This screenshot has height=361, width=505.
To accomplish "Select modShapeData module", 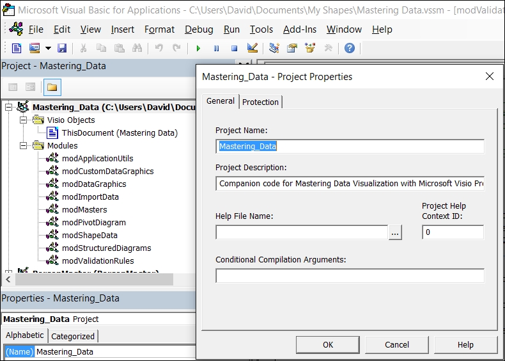I will coord(89,235).
